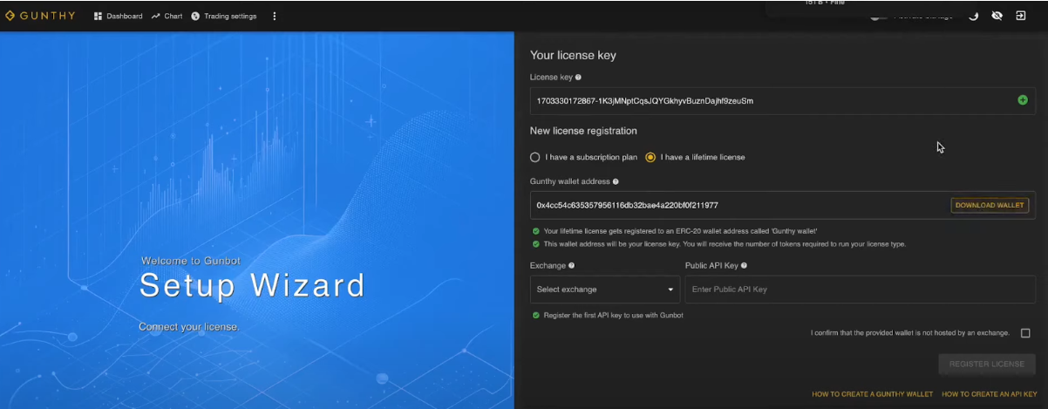Click the 'Setup Wizard' title text

[252, 285]
